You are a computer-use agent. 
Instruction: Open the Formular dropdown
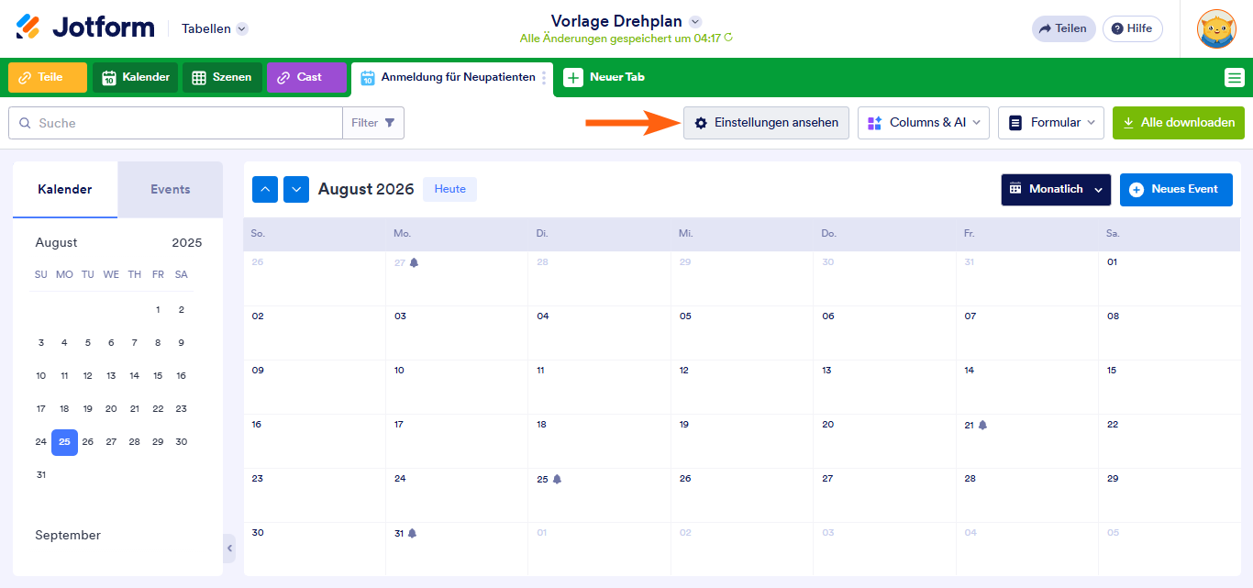(x=1051, y=123)
